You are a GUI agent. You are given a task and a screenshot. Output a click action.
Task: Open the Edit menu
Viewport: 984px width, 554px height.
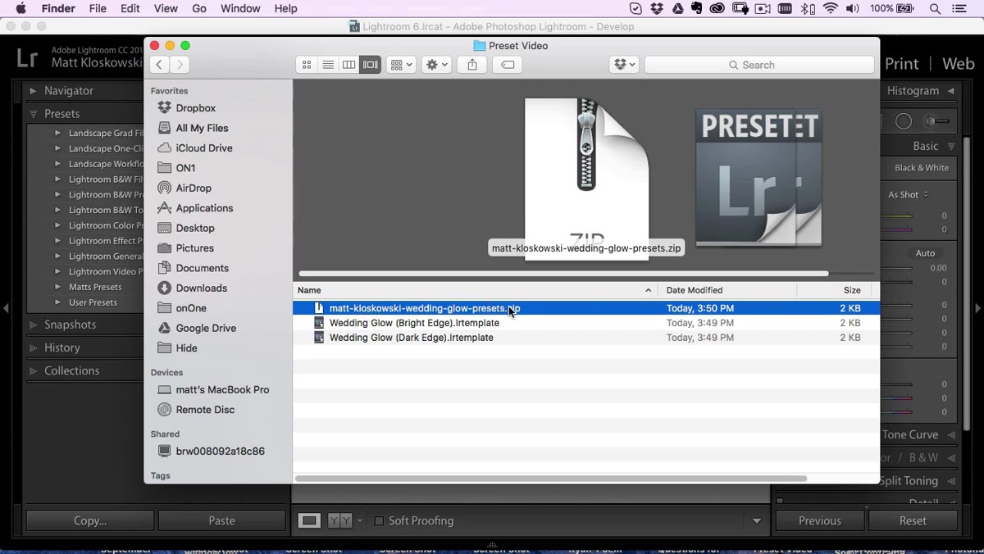[x=130, y=8]
